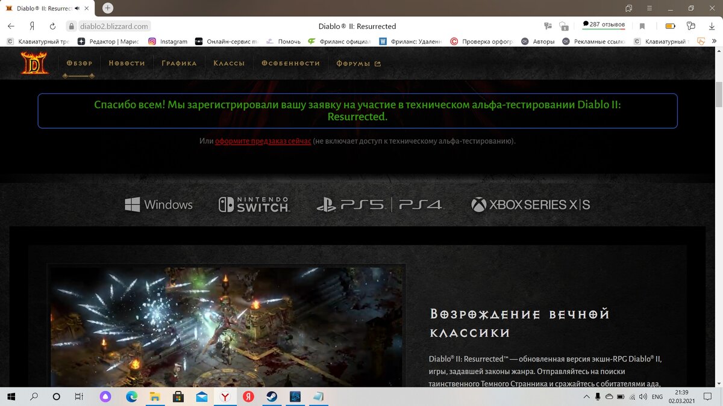Open the Instagram bookmark
The width and height of the screenshot is (723, 406).
pos(167,42)
